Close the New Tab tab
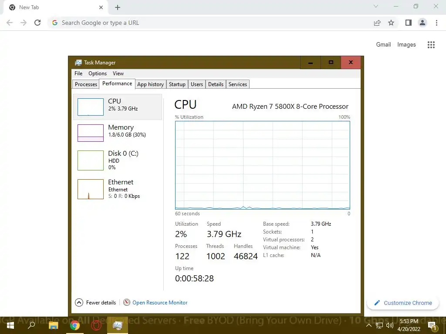The height and width of the screenshot is (334, 446). [101, 7]
